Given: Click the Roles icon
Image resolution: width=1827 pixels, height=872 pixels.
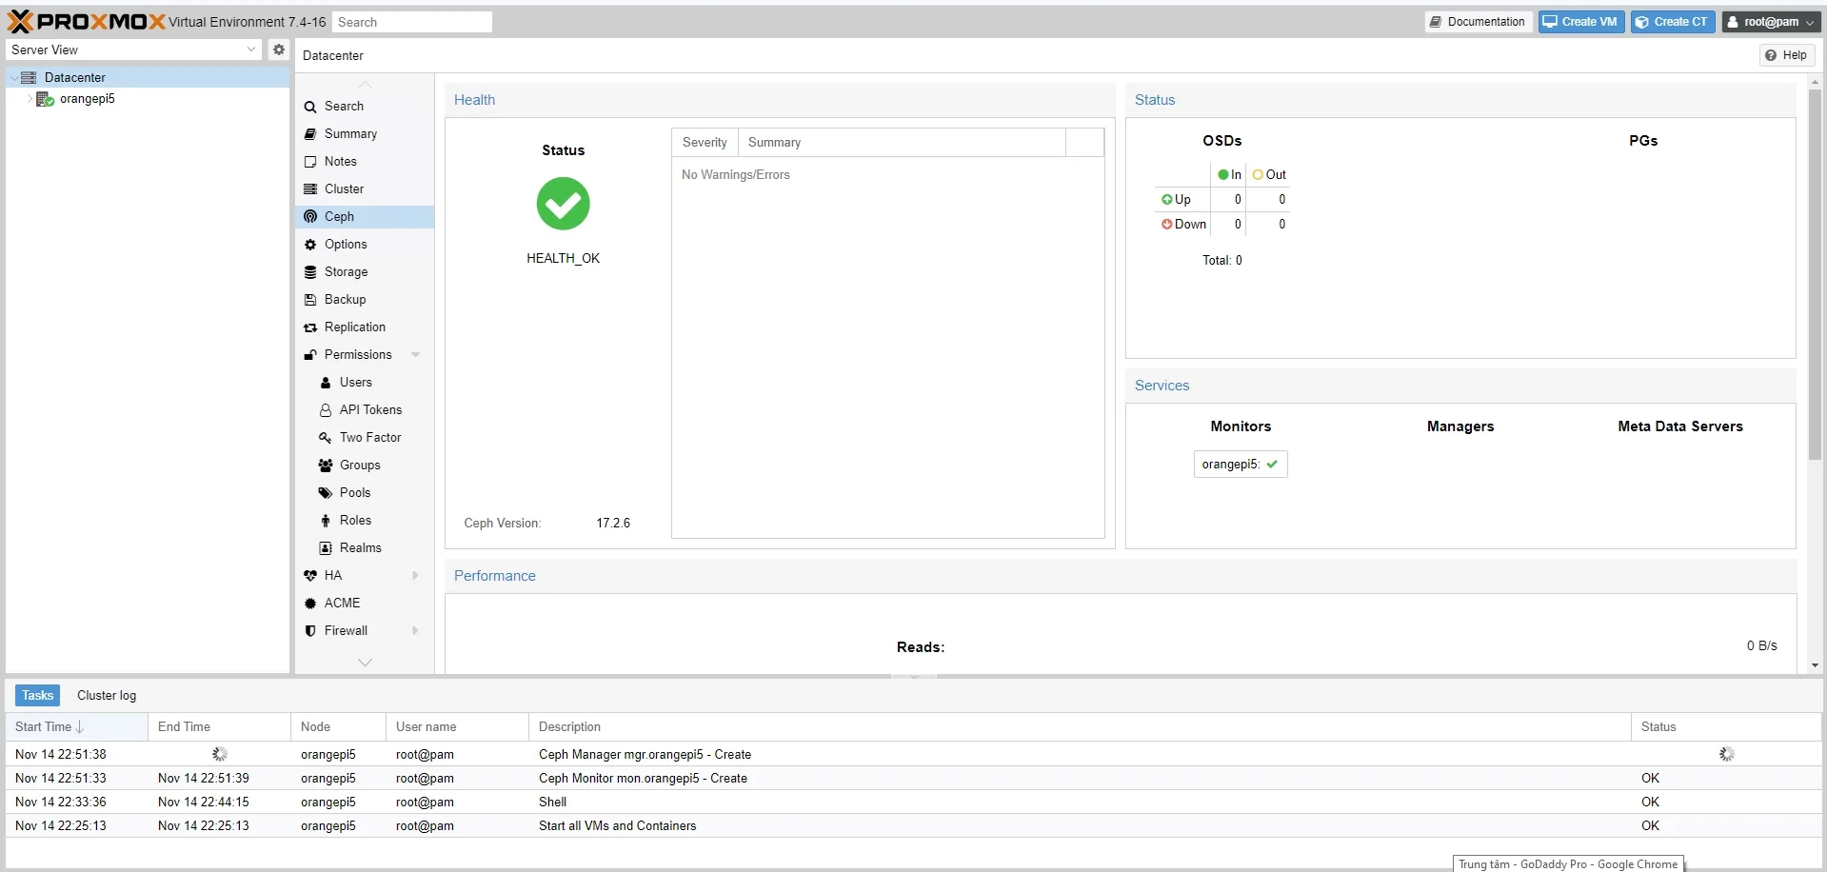Looking at the screenshot, I should tap(326, 521).
